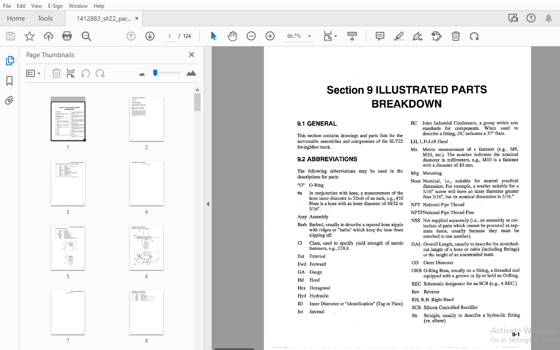Image resolution: width=560 pixels, height=350 pixels.
Task: Open the thumbnails options dropdown menu
Action: point(33,74)
